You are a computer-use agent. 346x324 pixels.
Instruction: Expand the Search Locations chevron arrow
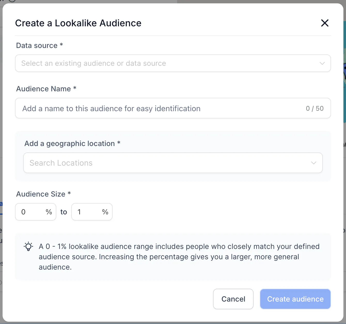coord(313,163)
